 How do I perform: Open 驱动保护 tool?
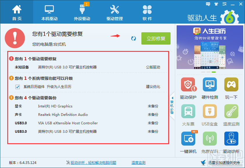[x=188, y=89]
